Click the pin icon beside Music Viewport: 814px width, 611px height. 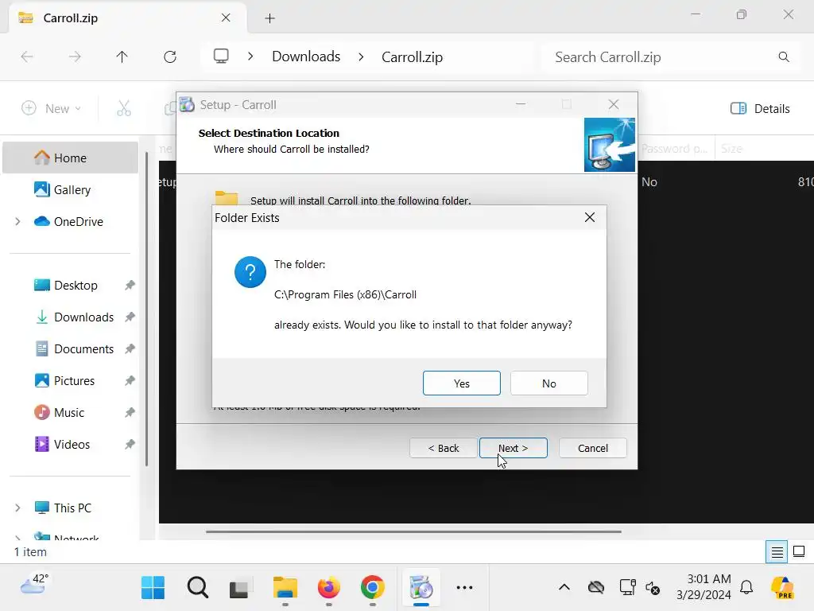pos(130,413)
